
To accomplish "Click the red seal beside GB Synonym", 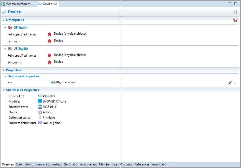I will tap(49, 41).
